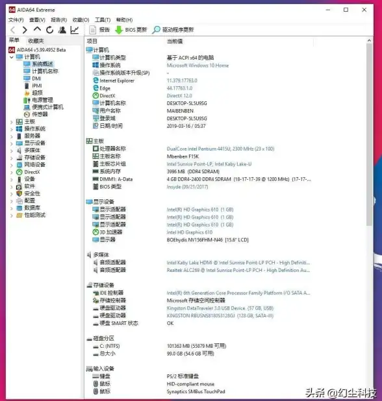Screen dimensions: 382x401
Task: Click the Refresh toolbar icon
Action: (x=49, y=30)
